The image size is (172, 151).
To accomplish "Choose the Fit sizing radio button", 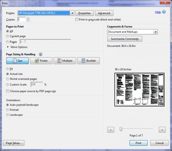I will click(x=8, y=69).
